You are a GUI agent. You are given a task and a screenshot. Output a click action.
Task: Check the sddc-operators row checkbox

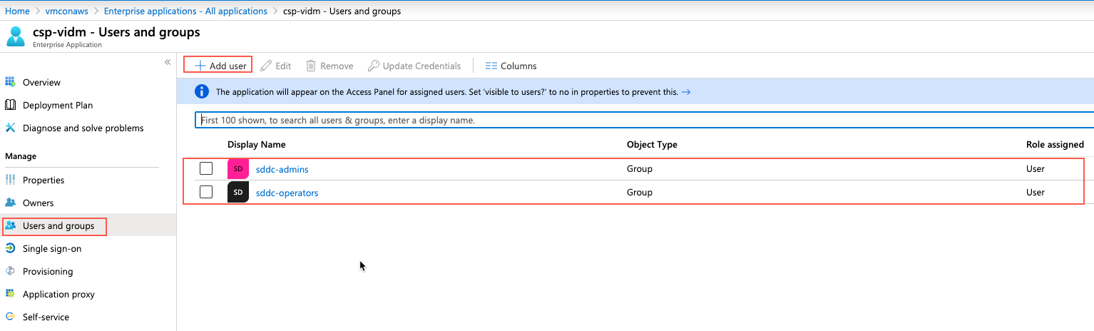(x=206, y=192)
